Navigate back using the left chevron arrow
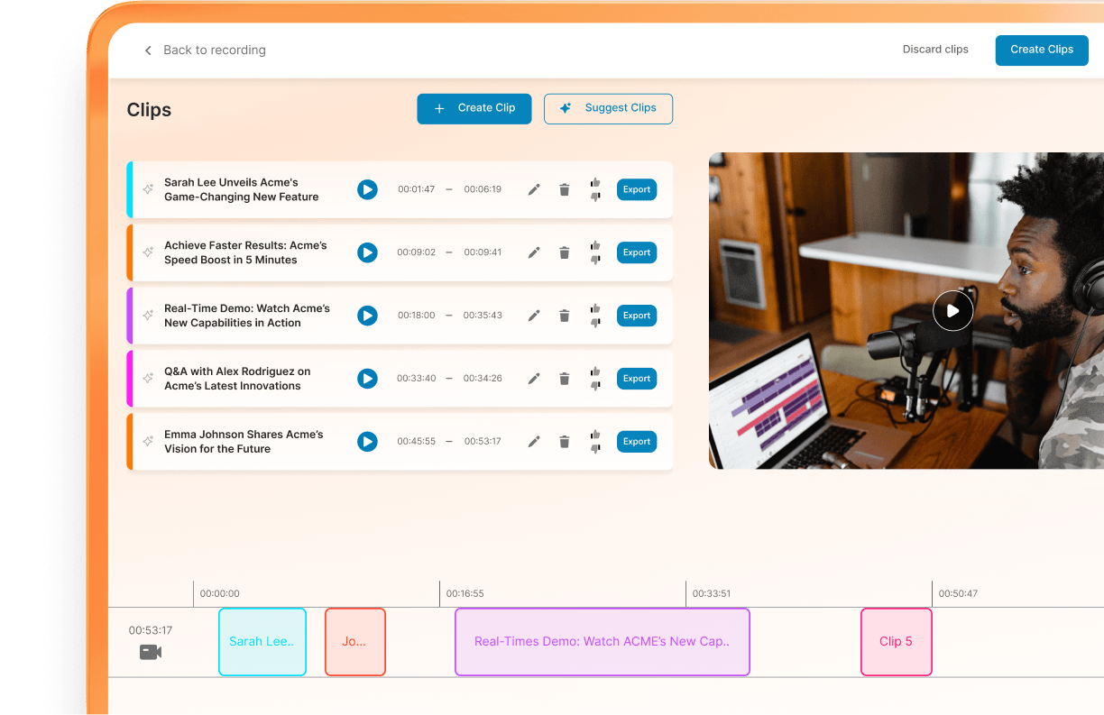The width and height of the screenshot is (1104, 715). click(148, 50)
